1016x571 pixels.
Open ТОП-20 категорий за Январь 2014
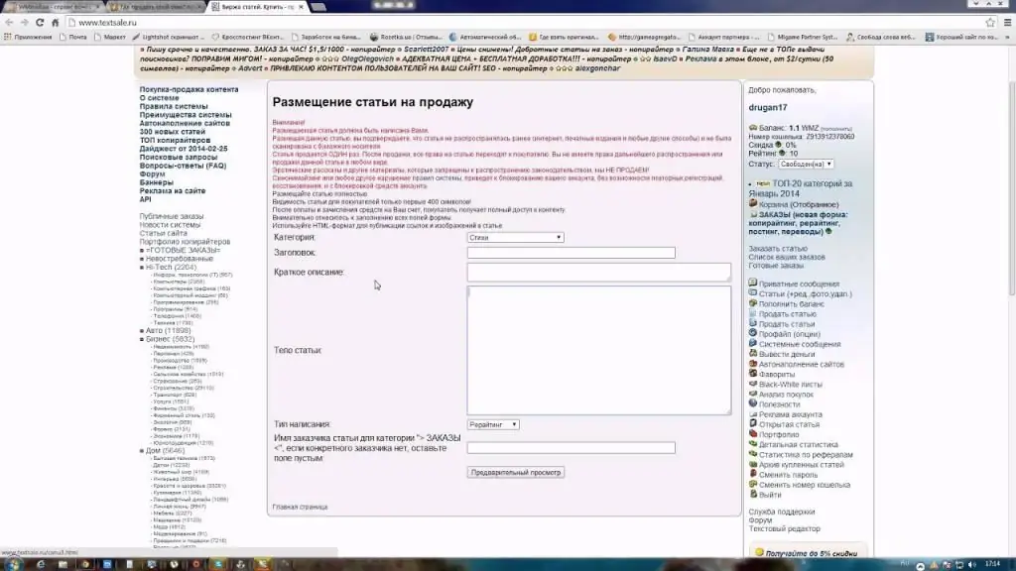(x=801, y=188)
